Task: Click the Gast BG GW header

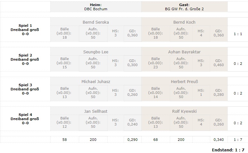Action: point(184,7)
